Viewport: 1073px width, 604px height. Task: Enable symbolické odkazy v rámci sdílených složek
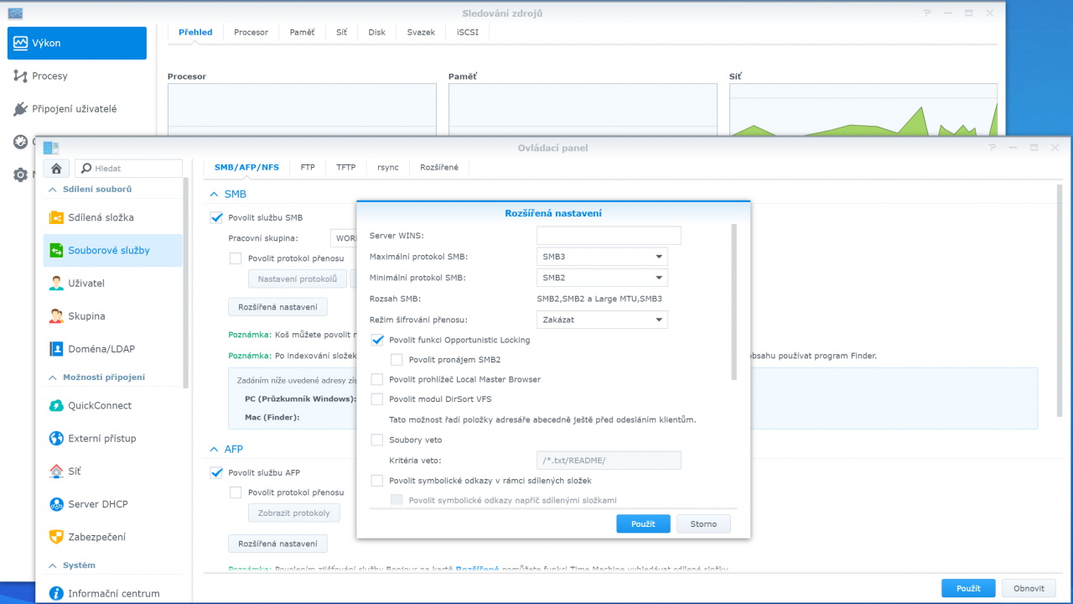(x=377, y=481)
